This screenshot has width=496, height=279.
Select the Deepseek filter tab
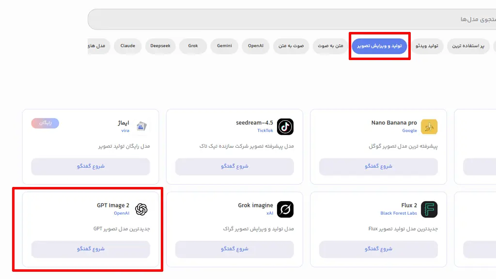pyautogui.click(x=160, y=46)
